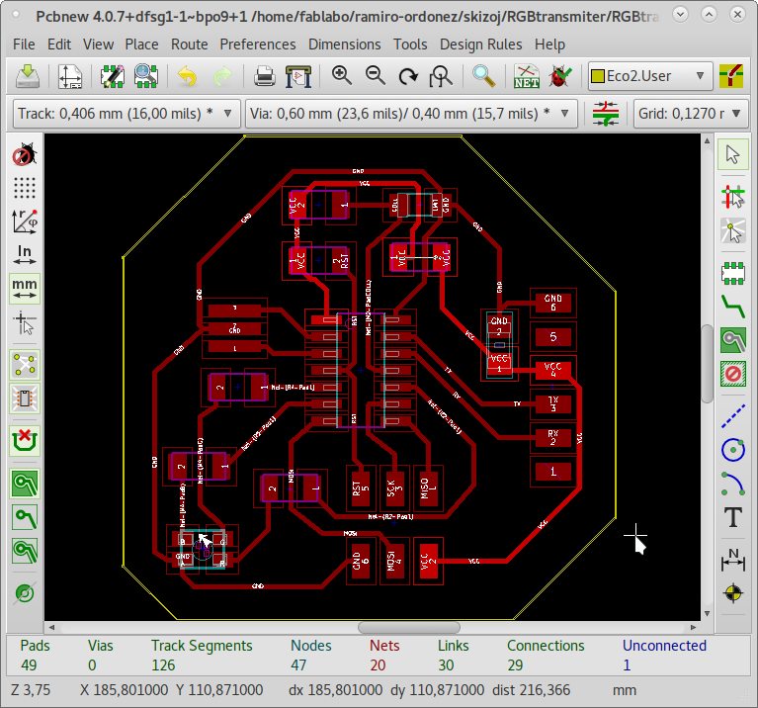Select the Add layer alignment target tool
This screenshot has width=758, height=708.
[733, 593]
